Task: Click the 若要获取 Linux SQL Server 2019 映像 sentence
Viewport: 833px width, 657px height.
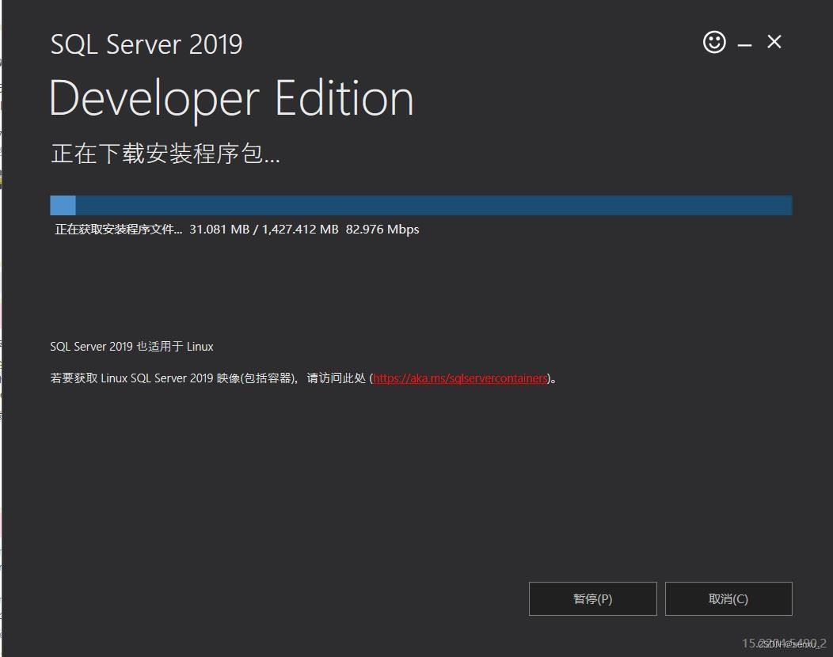Action: [x=171, y=378]
